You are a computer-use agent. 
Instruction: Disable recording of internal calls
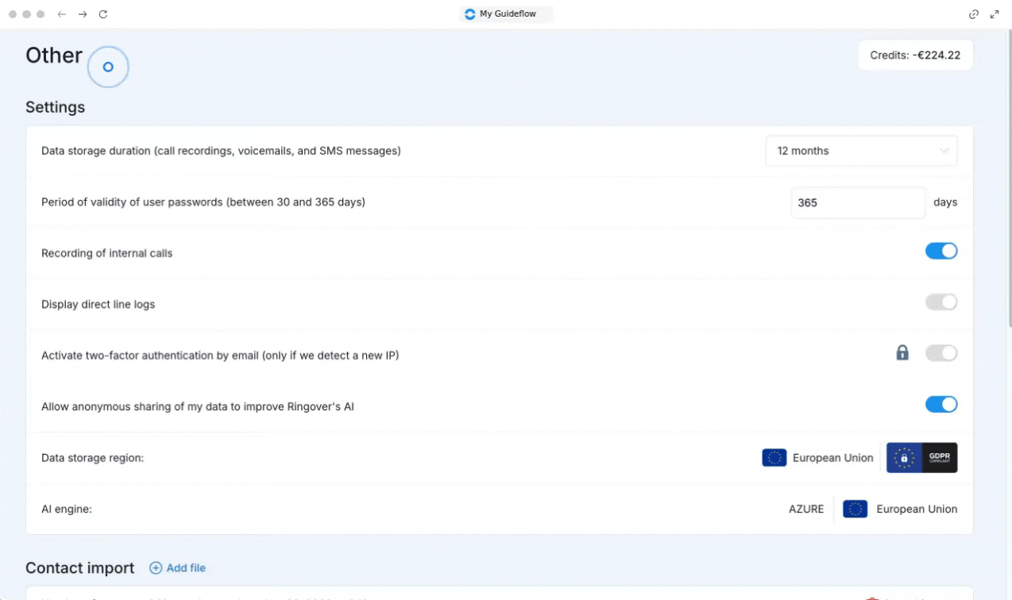pyautogui.click(x=941, y=252)
